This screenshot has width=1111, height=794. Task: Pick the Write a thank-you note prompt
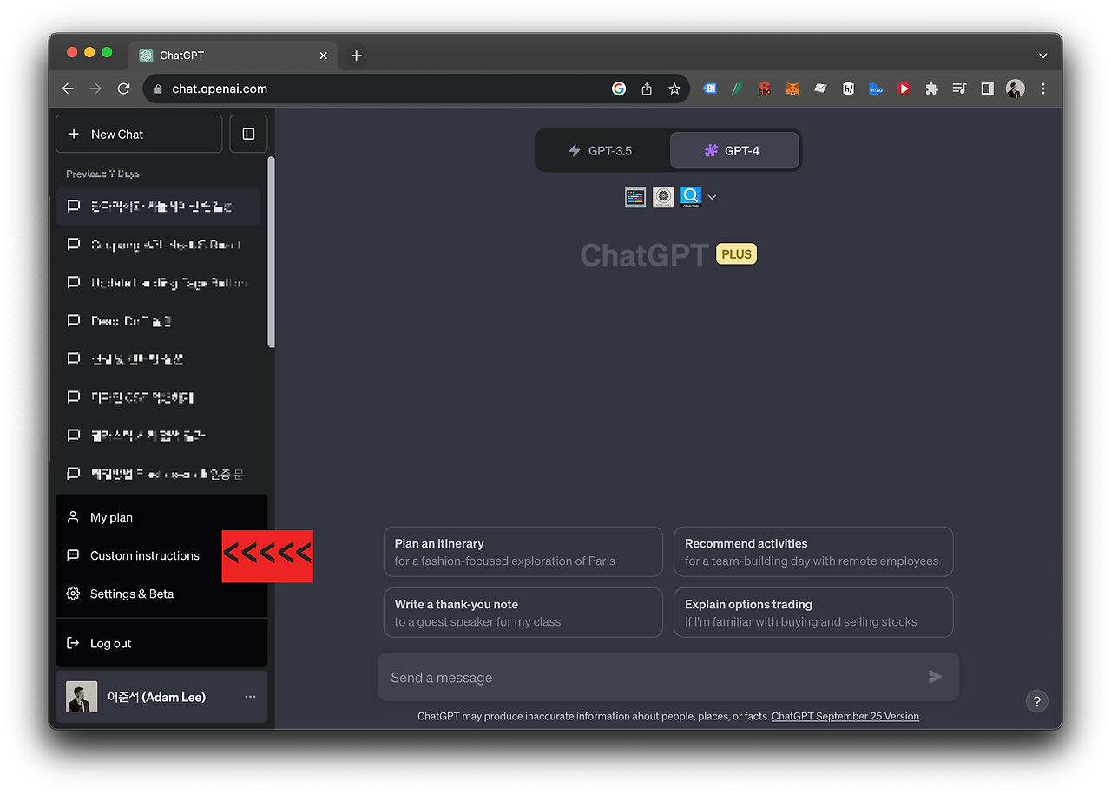click(x=523, y=613)
